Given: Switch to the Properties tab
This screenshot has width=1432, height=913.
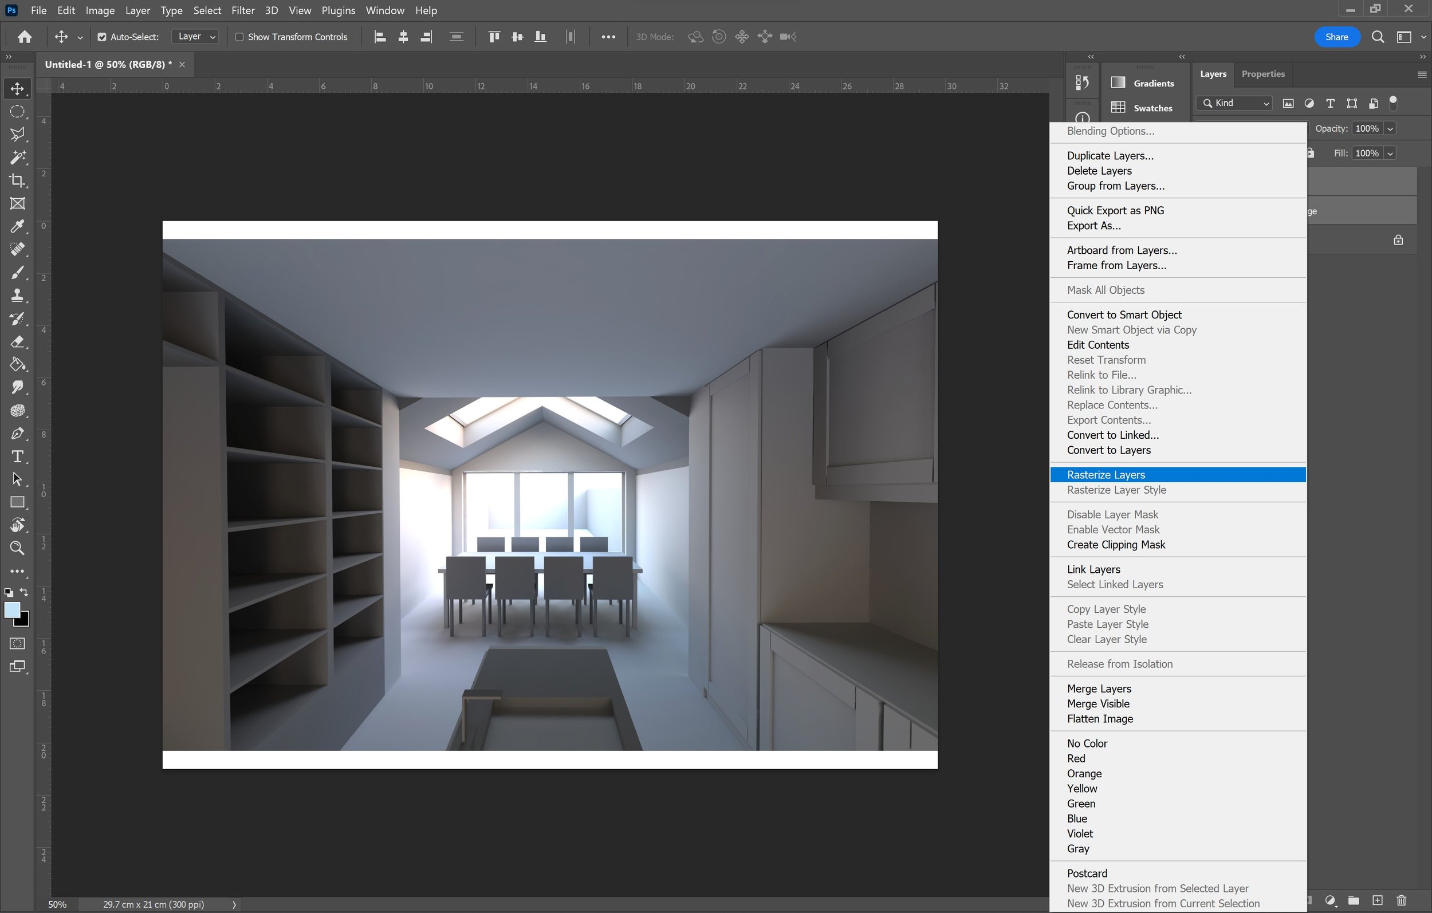Looking at the screenshot, I should point(1262,74).
